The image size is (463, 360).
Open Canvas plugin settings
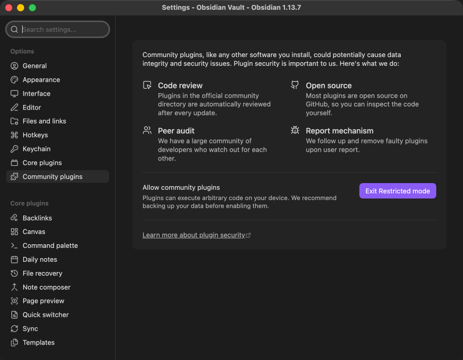pos(58,231)
